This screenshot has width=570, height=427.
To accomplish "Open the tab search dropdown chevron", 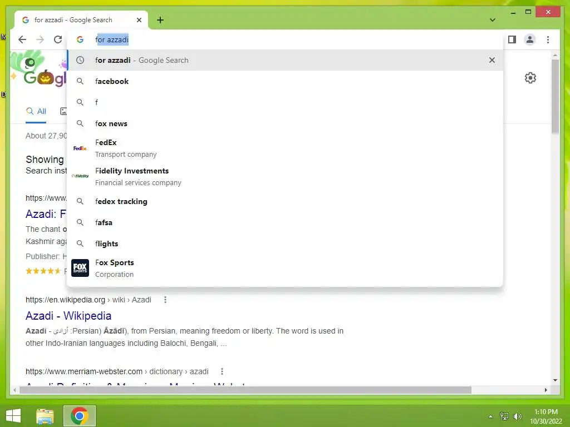I will tap(492, 20).
